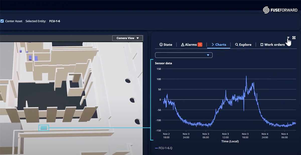
Task: Click the magnifier icon beside Explore
Action: pos(237,45)
